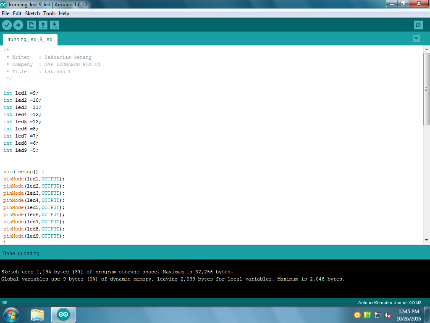This screenshot has height=323, width=430.
Task: Open a sketch with the up-arrow Open icon
Action: click(43, 25)
